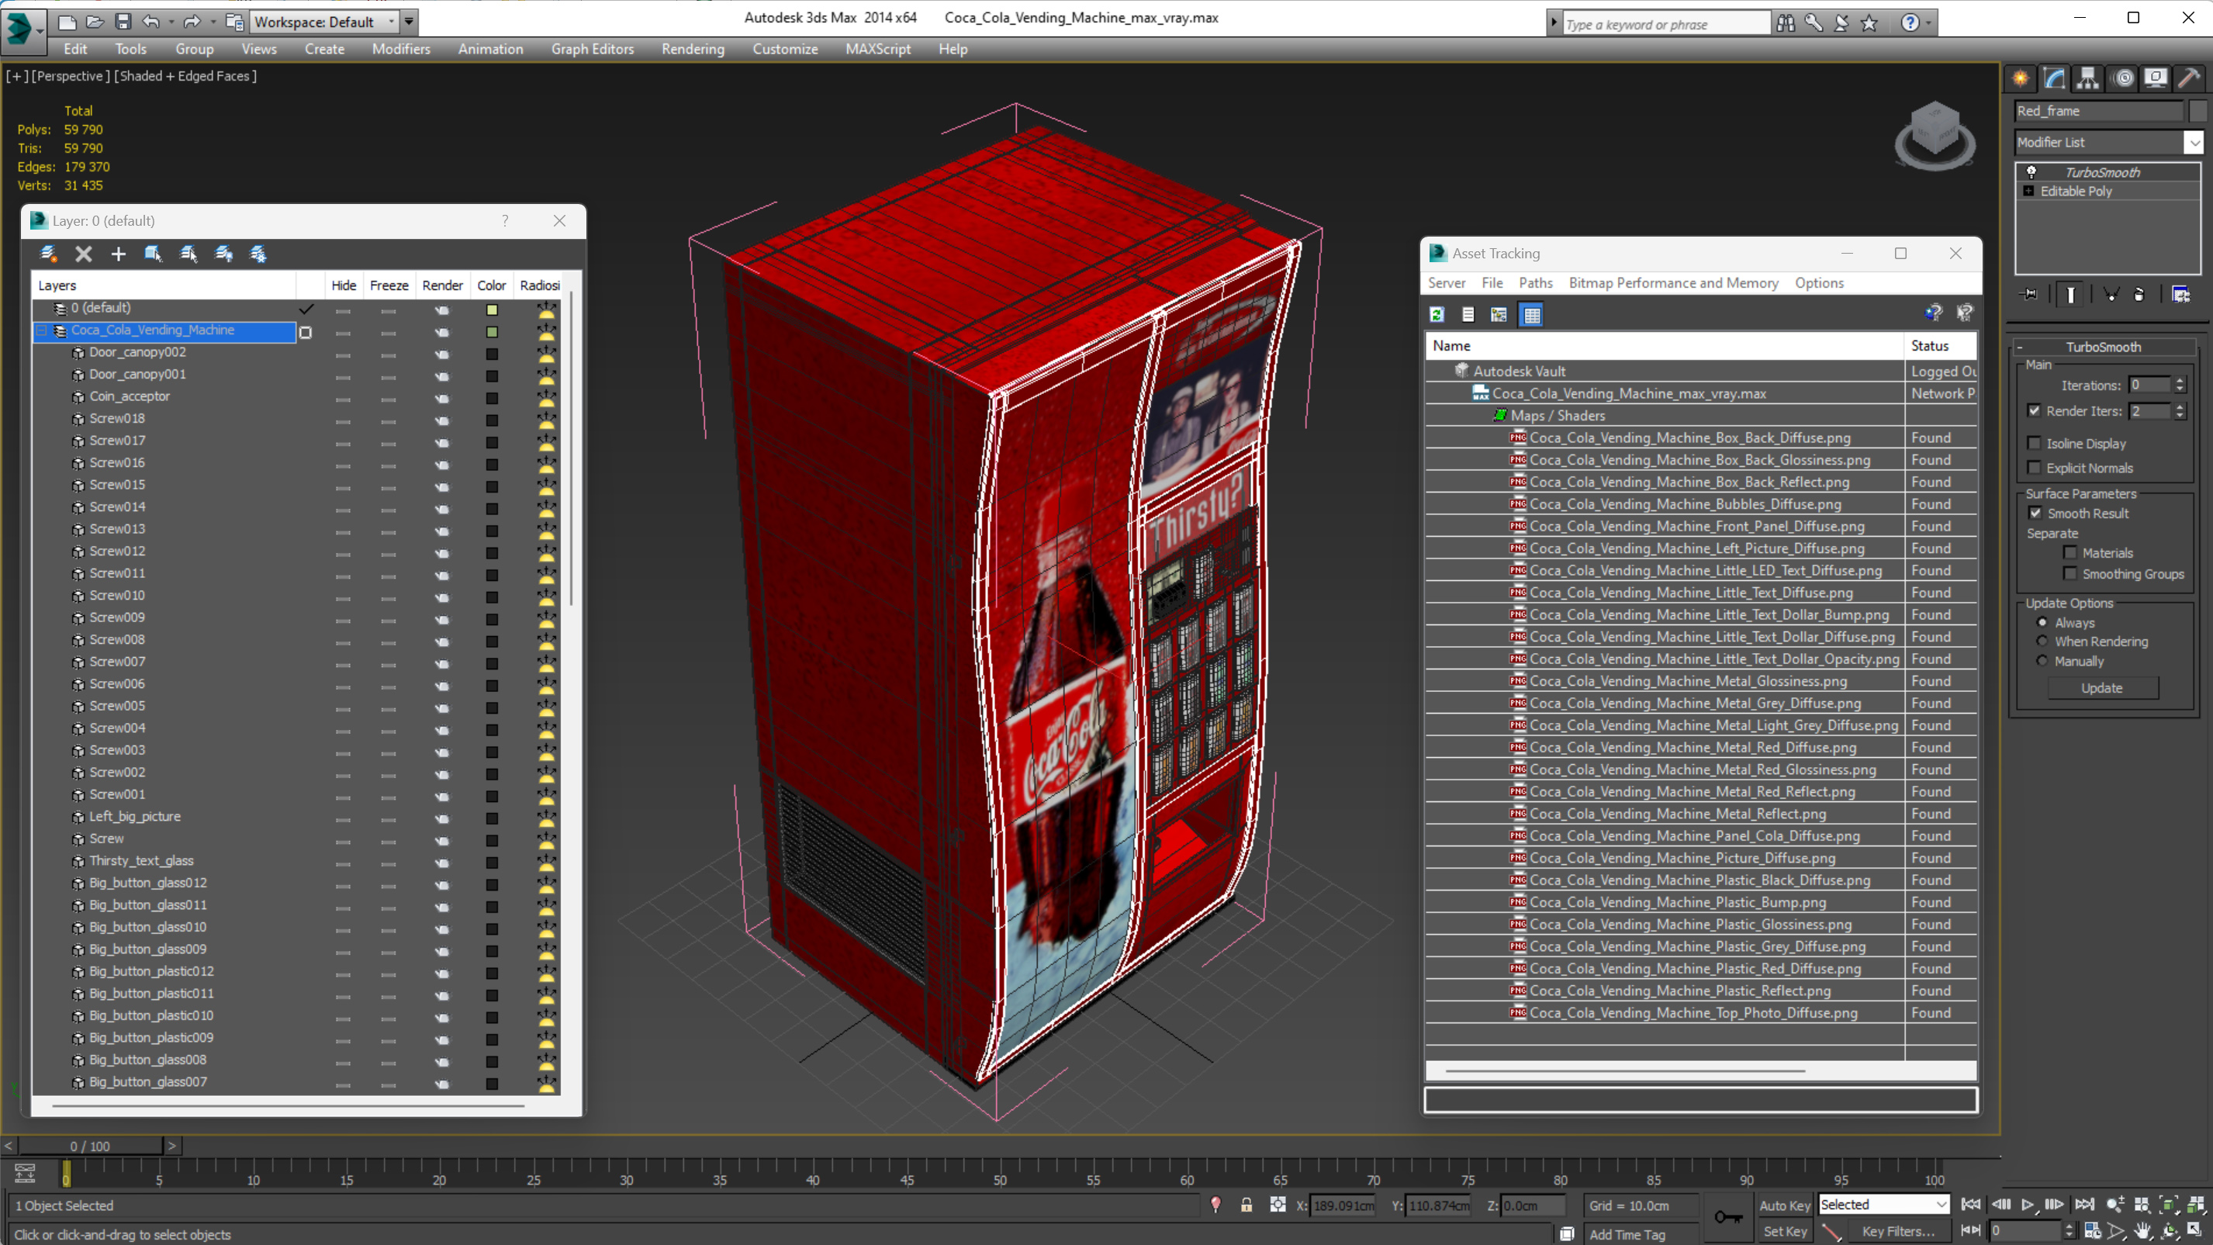Open Paths menu in Asset Tracking

[1535, 282]
